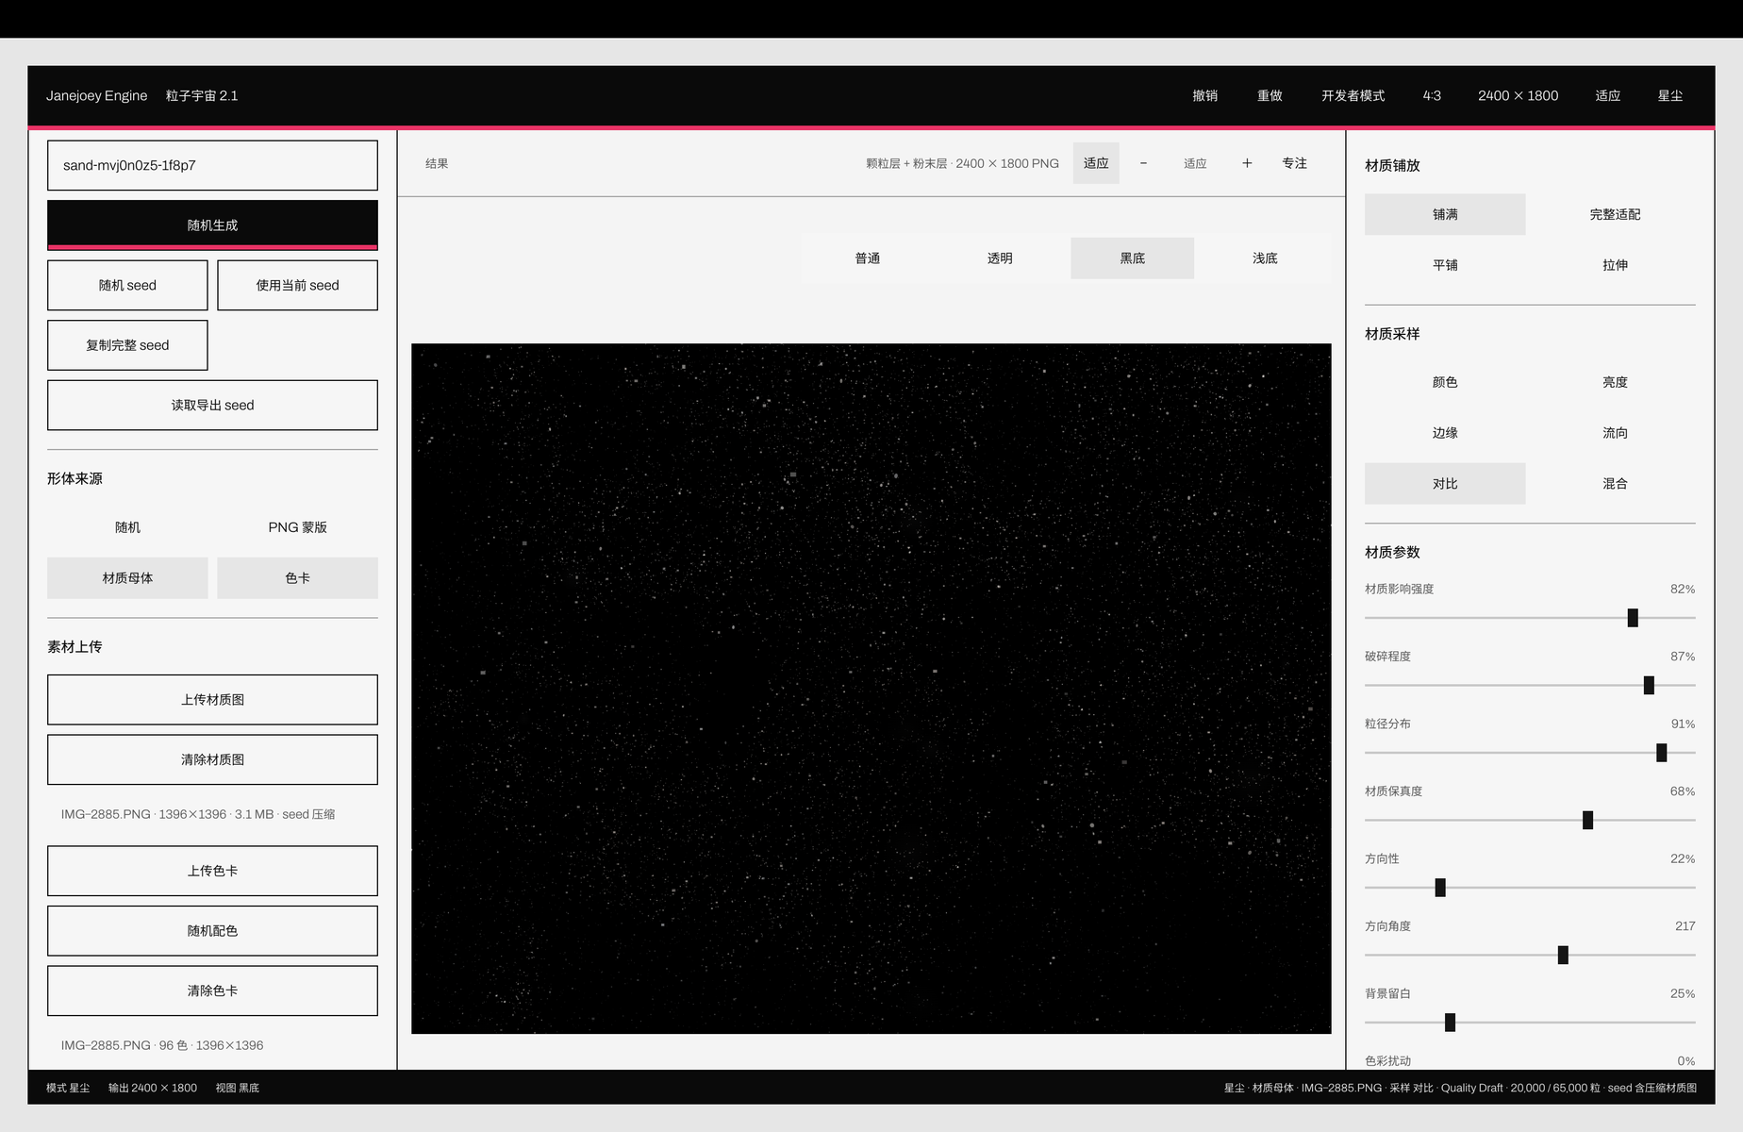Select 平铺 material placement
This screenshot has height=1132, width=1743.
pos(1445,265)
